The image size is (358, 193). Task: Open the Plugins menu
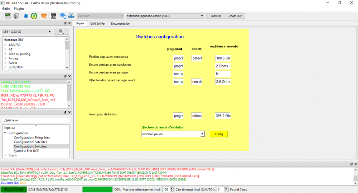[x=19, y=9]
